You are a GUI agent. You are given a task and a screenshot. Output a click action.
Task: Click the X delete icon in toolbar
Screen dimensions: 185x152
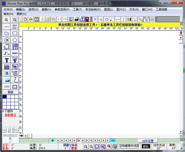pyautogui.click(x=95, y=19)
